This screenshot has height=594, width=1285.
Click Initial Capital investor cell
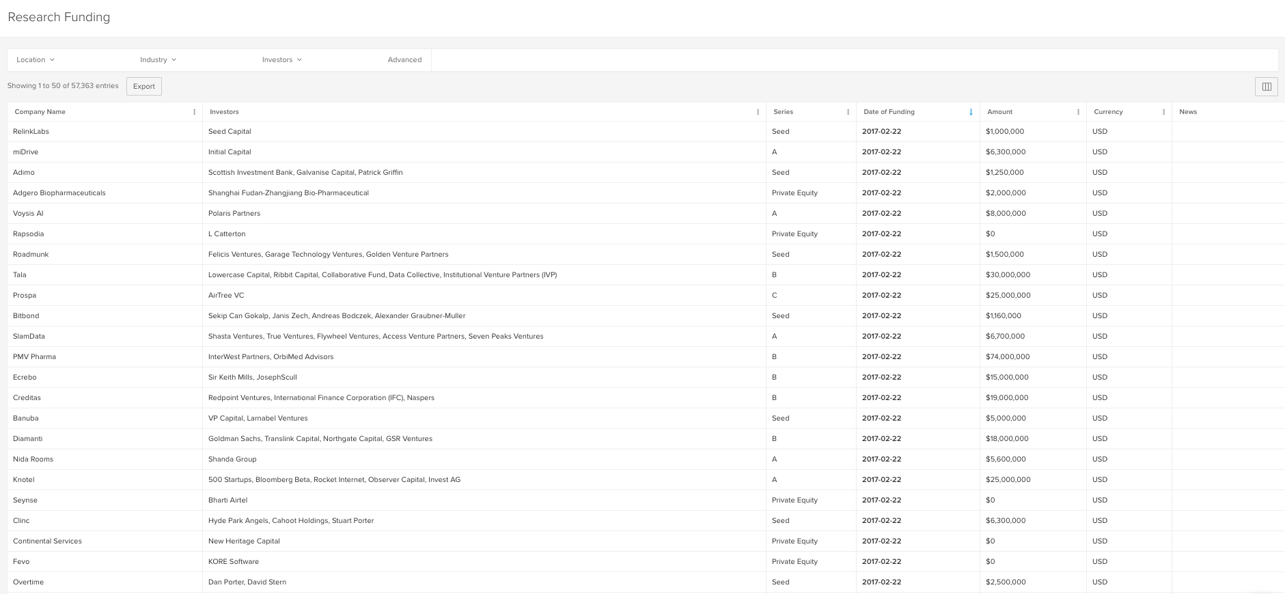coord(484,152)
